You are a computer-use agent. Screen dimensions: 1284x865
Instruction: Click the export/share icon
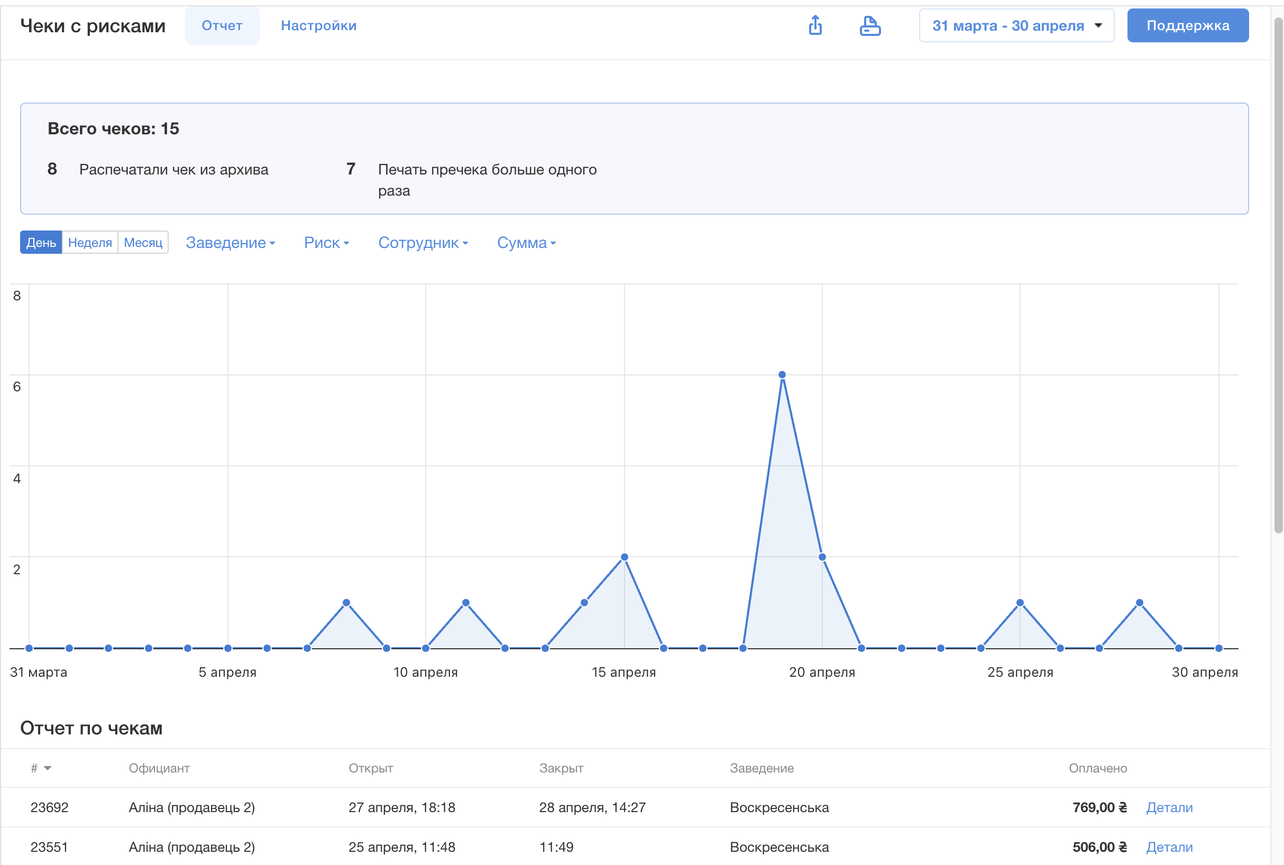[x=815, y=25]
